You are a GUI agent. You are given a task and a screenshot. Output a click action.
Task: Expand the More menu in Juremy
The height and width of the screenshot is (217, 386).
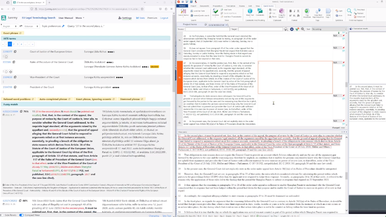click(x=80, y=18)
